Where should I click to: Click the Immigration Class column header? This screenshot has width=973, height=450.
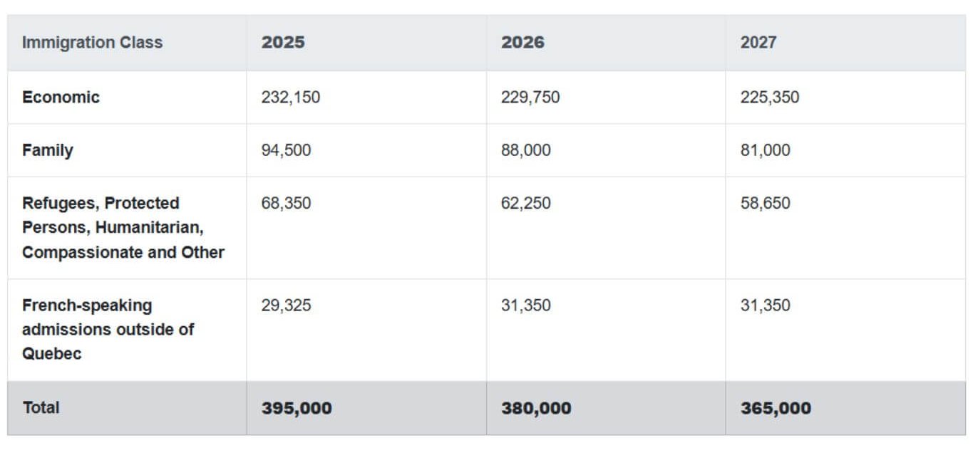click(x=92, y=42)
